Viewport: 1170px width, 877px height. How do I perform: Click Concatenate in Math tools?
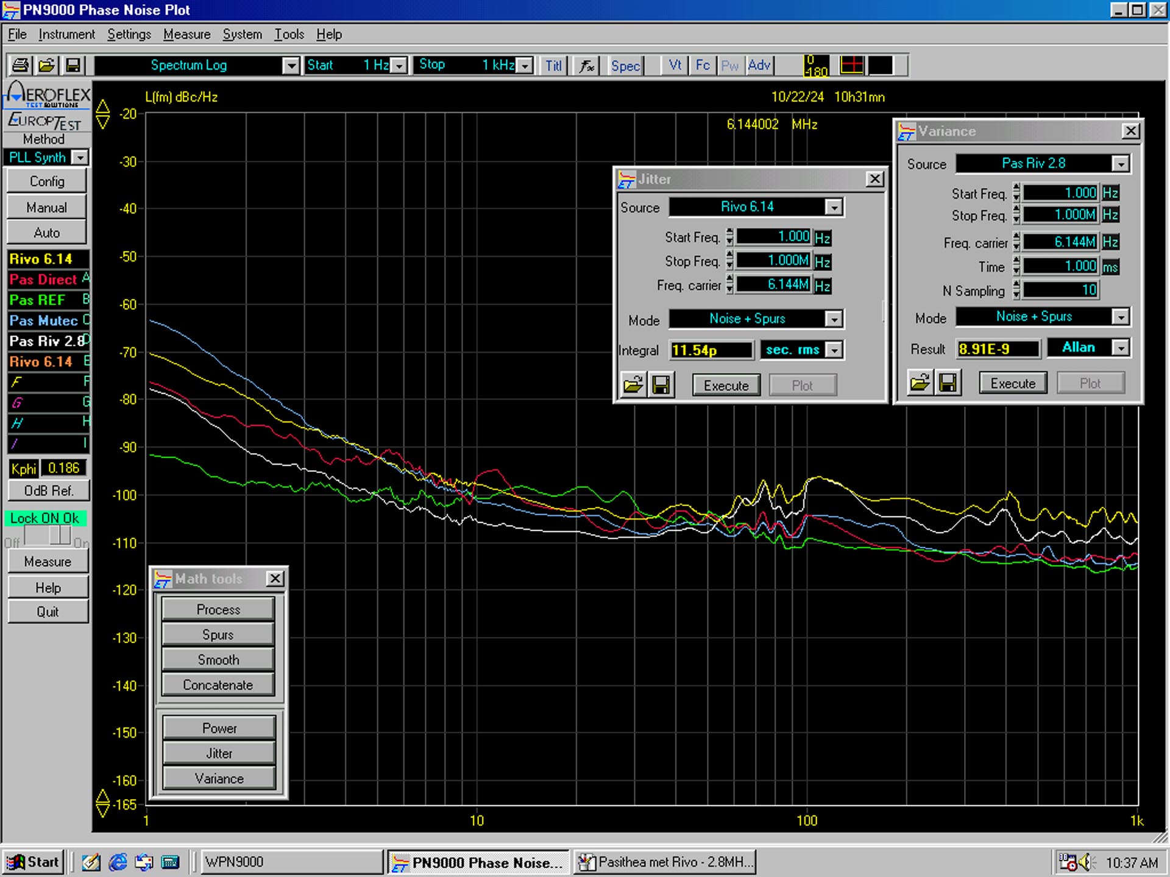click(218, 685)
